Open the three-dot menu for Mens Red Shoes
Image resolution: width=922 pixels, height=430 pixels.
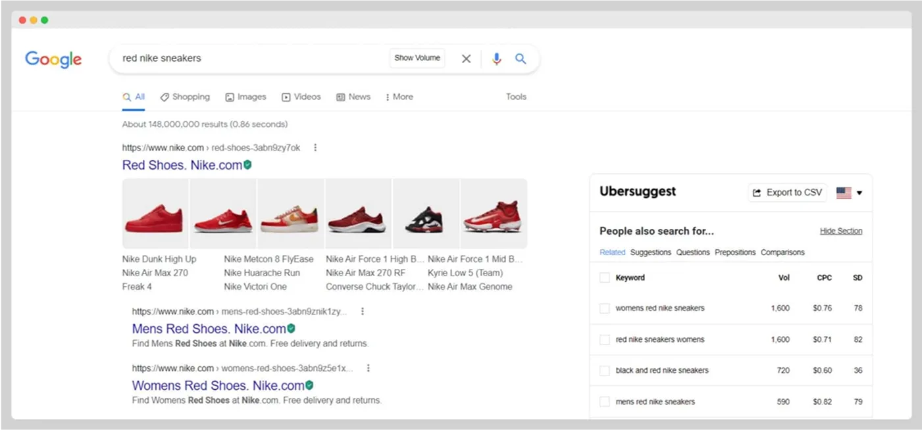coord(363,311)
